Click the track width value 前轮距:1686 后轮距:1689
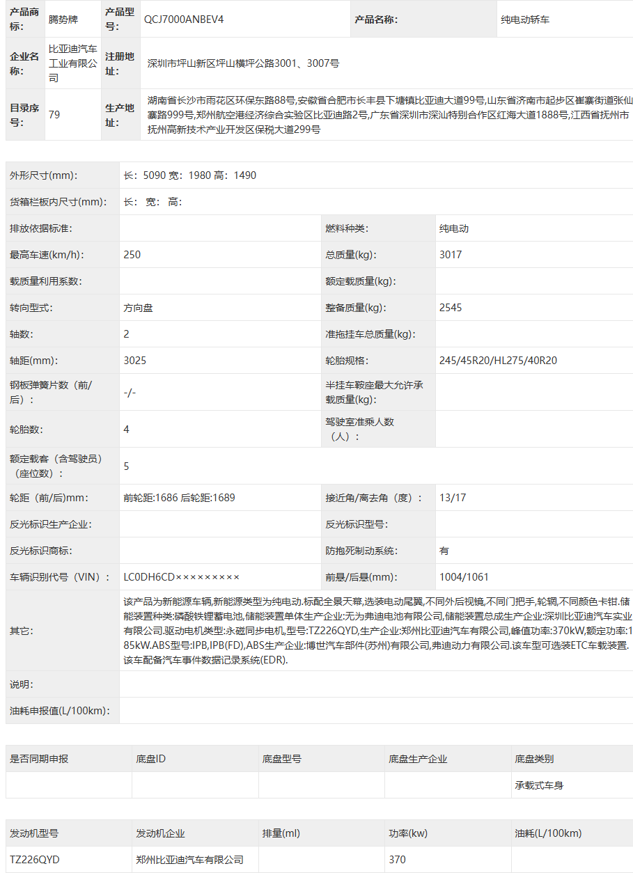The image size is (633, 873). coord(179,498)
